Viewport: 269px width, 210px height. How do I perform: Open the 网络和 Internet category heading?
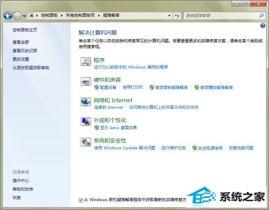point(113,100)
